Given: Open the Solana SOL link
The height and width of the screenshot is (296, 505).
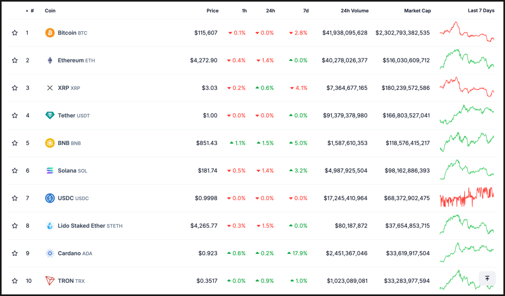Looking at the screenshot, I should 73,171.
